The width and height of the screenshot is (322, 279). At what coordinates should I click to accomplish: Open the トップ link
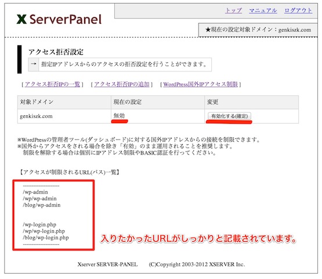pos(233,10)
